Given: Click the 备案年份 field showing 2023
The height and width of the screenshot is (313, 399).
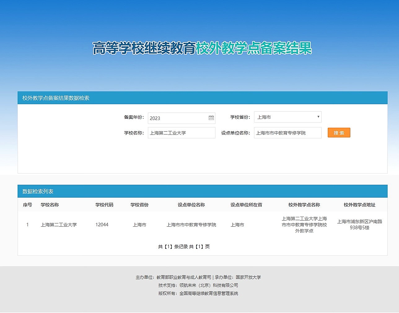Looking at the screenshot, I should pyautogui.click(x=182, y=118).
